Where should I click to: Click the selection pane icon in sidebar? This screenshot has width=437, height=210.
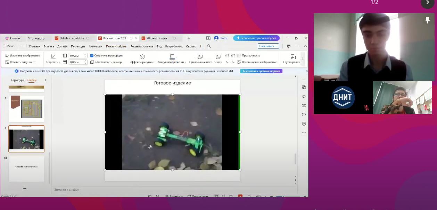pyautogui.click(x=304, y=87)
